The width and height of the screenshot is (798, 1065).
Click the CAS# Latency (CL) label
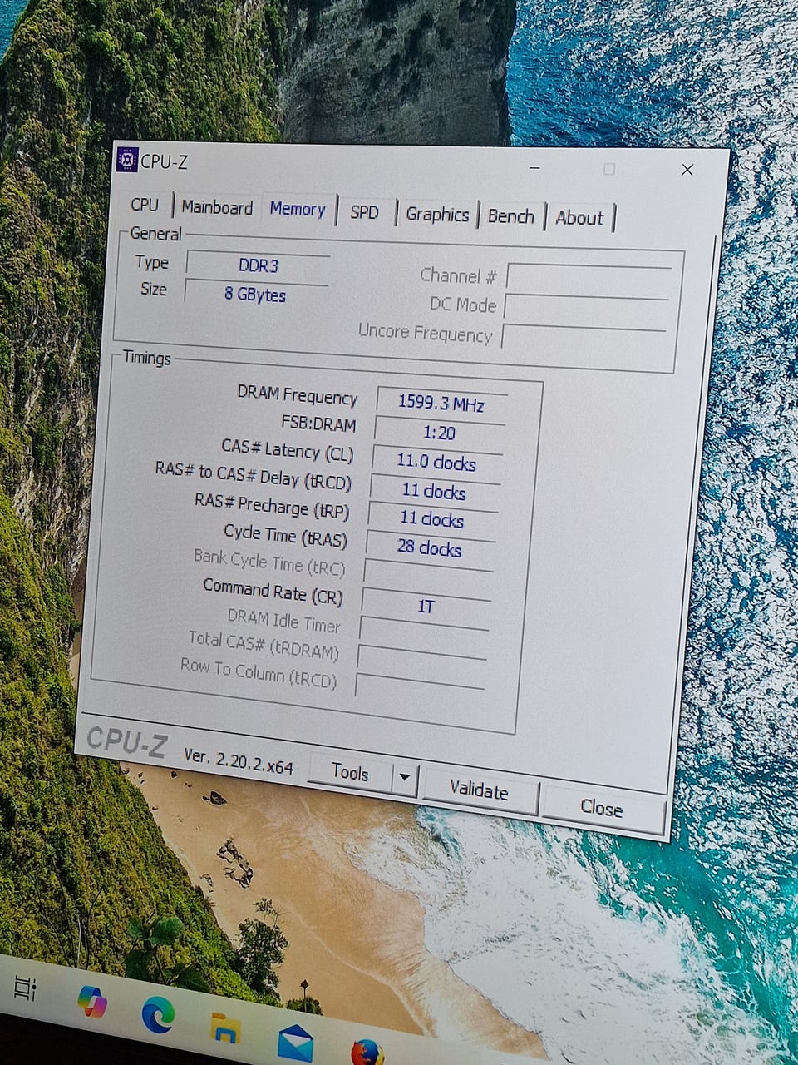point(287,452)
